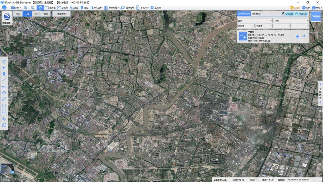Open the 地名查找 place search tab
323x182 pixels.
pyautogui.click(x=255, y=14)
